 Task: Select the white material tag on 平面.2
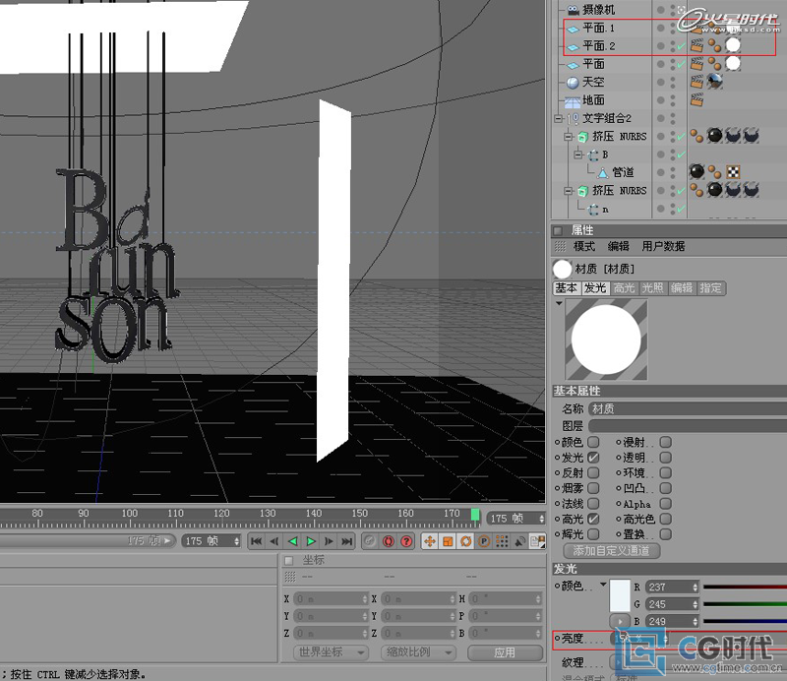pyautogui.click(x=733, y=45)
